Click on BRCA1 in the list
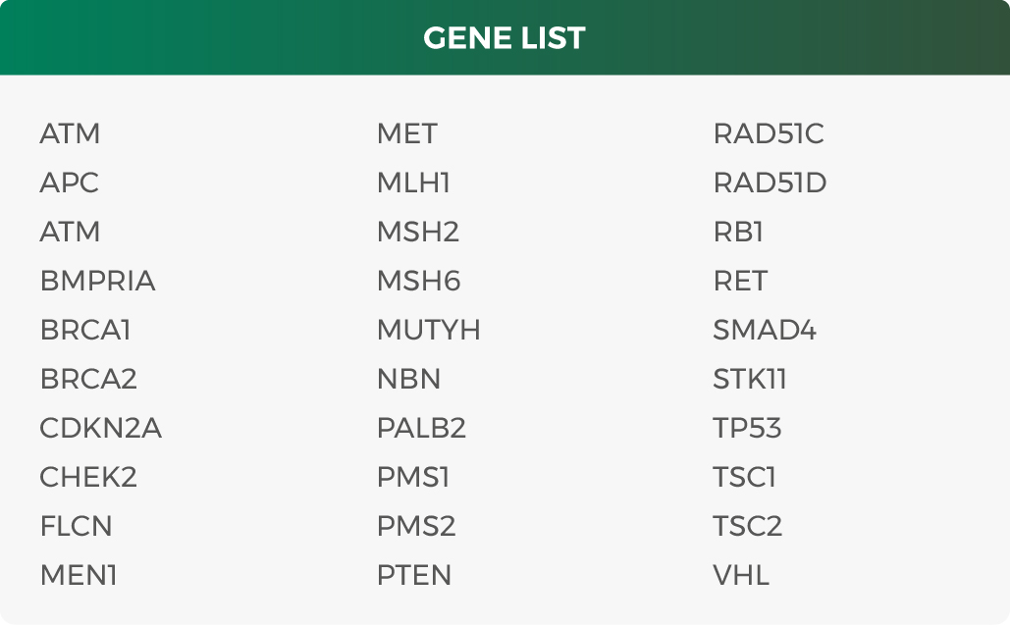Screen dimensions: 1010x627 click(x=85, y=330)
